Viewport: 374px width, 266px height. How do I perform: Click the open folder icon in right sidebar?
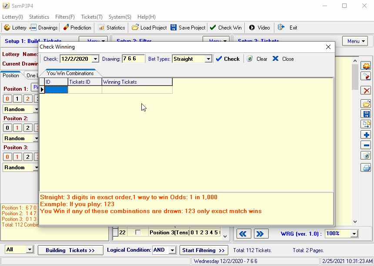click(366, 104)
